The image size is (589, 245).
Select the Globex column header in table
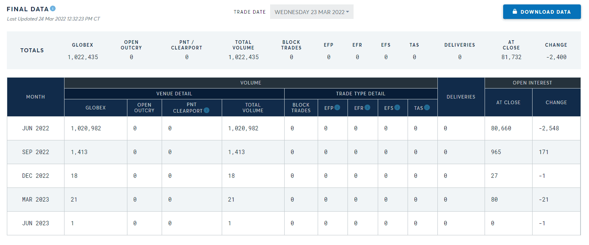pyautogui.click(x=96, y=108)
